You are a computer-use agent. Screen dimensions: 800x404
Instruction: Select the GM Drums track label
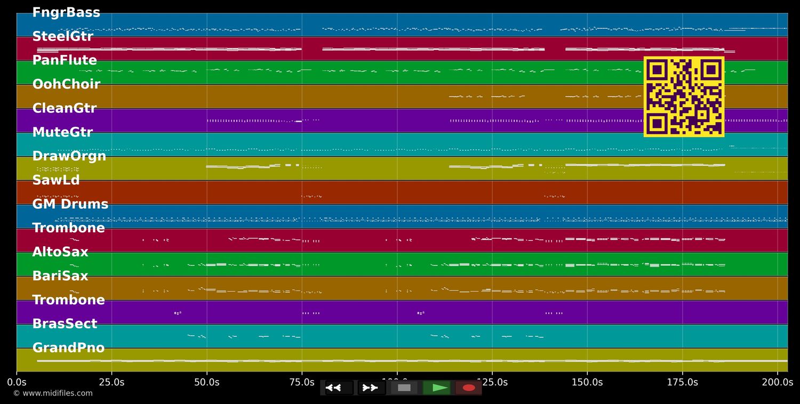point(70,205)
